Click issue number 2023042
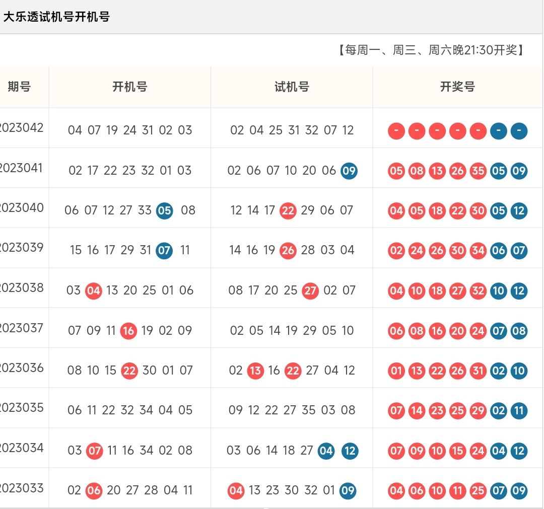The height and width of the screenshot is (509, 544). tap(22, 128)
